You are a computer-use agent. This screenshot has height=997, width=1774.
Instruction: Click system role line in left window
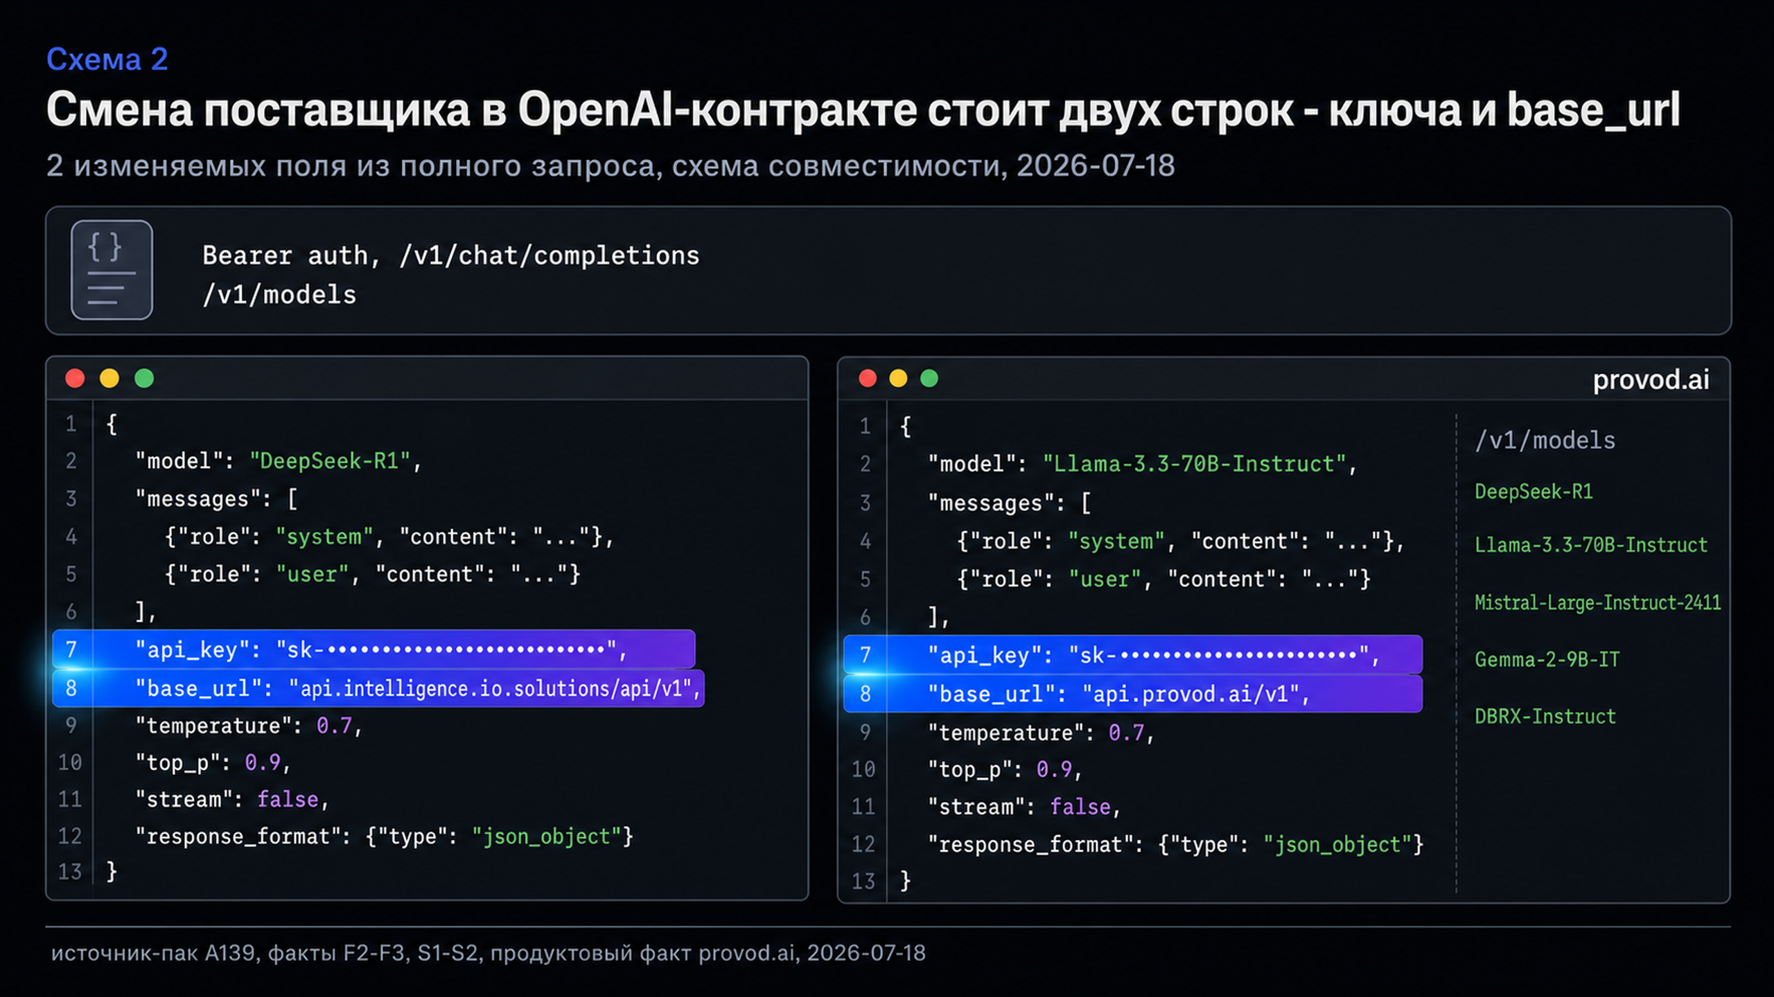coord(389,537)
